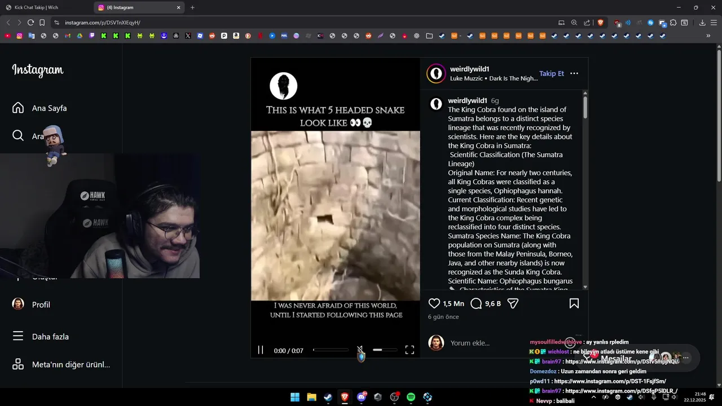
Task: Open the share this page icon
Action: coord(587,23)
